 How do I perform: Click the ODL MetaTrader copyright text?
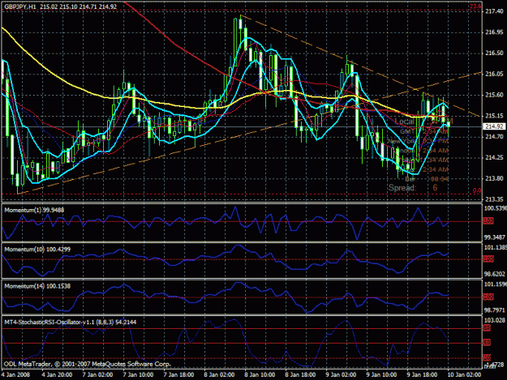(x=88, y=364)
